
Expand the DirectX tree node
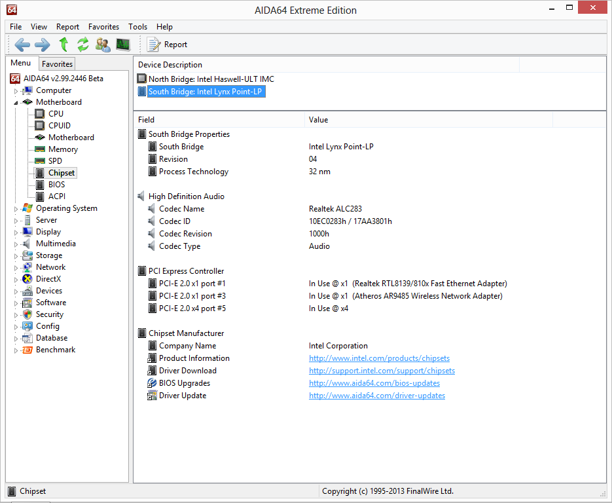click(x=16, y=280)
